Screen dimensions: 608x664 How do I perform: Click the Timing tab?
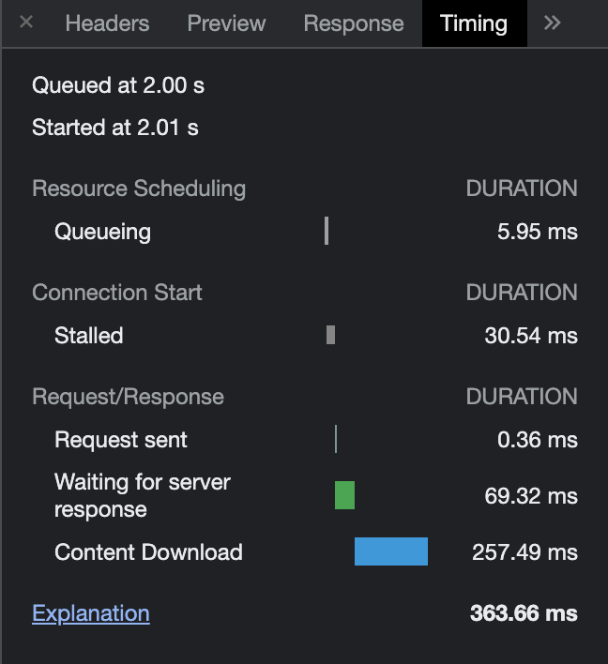coord(474,23)
